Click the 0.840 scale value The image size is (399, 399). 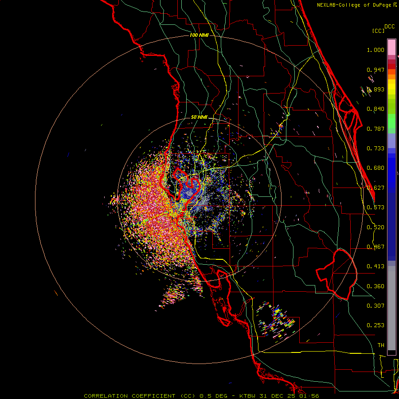(376, 109)
